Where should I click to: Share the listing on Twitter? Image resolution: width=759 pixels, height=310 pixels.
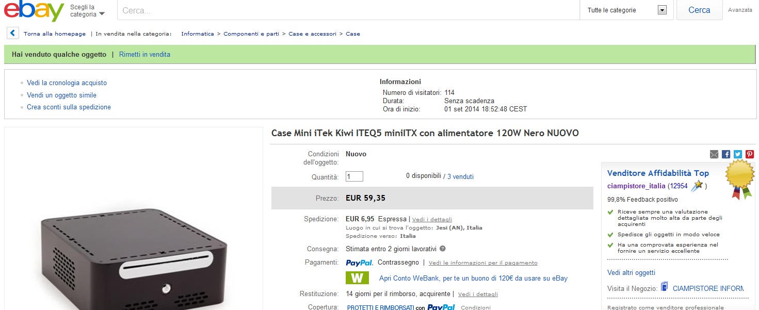click(738, 154)
